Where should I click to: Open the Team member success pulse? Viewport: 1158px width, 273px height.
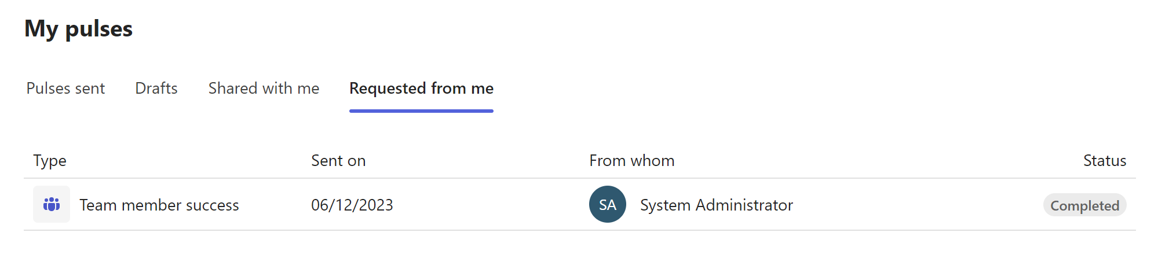coord(159,205)
